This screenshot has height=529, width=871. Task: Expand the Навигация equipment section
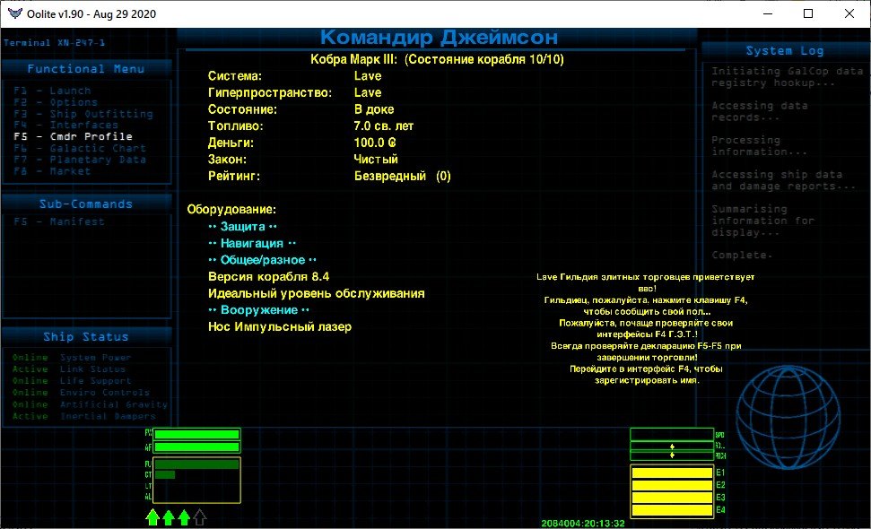pyautogui.click(x=251, y=243)
